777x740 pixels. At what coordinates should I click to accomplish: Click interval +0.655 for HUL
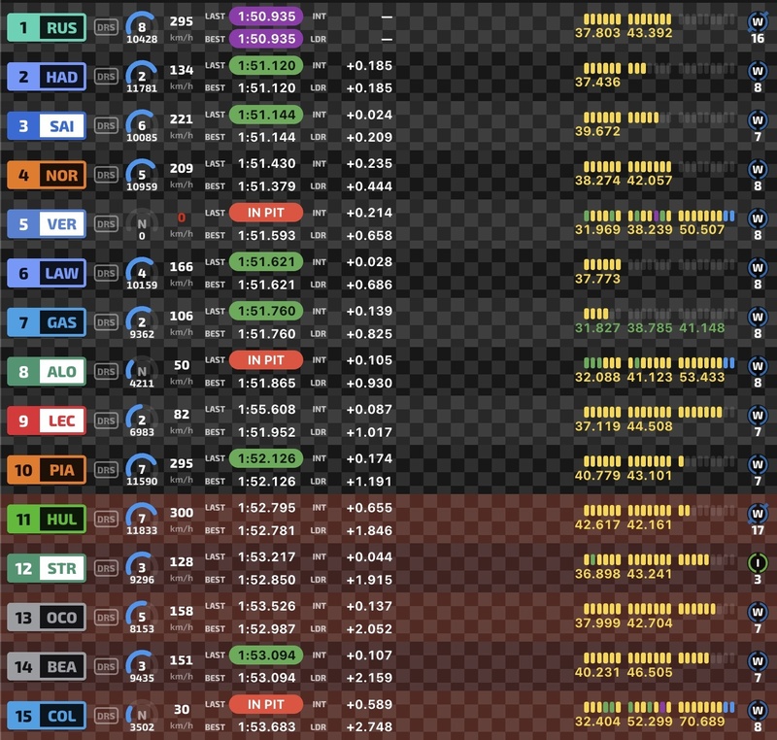pyautogui.click(x=369, y=508)
